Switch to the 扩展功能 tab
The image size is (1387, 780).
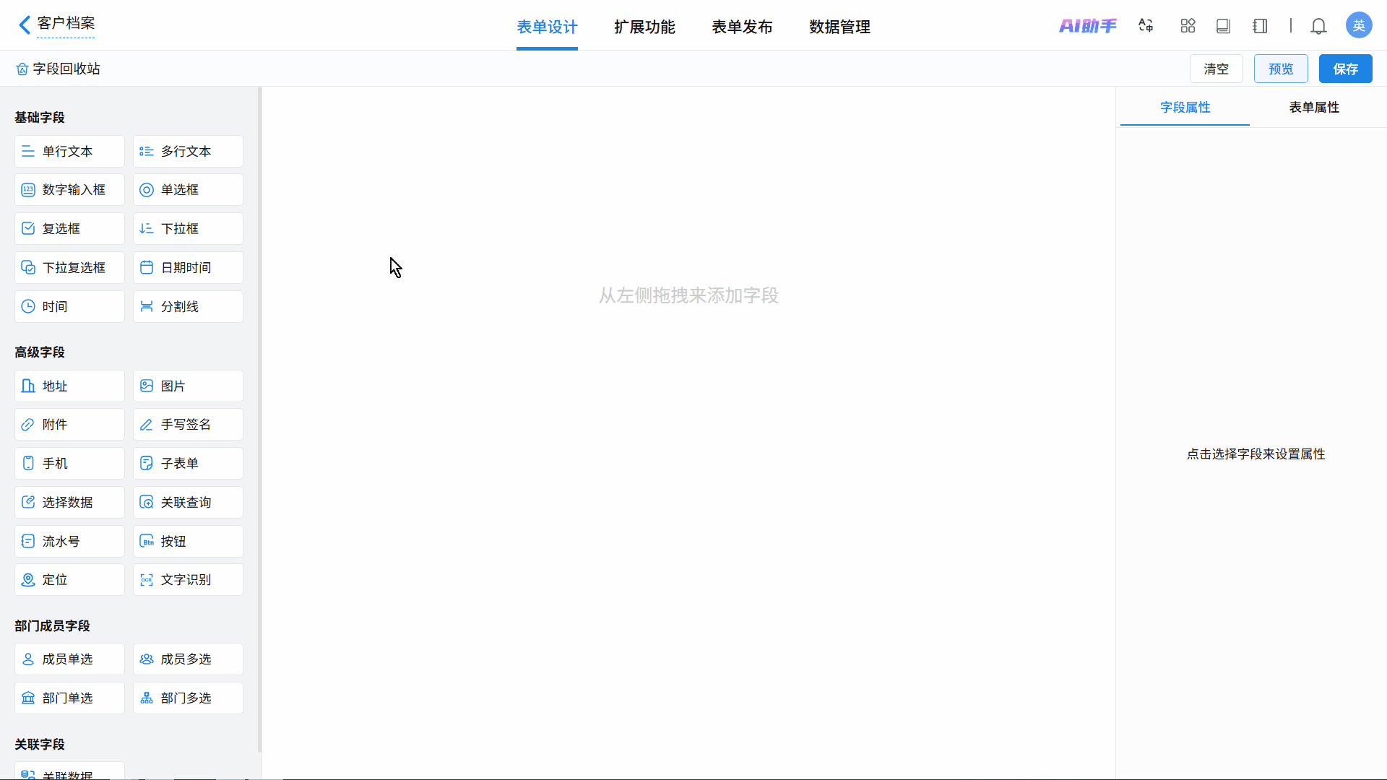click(644, 27)
